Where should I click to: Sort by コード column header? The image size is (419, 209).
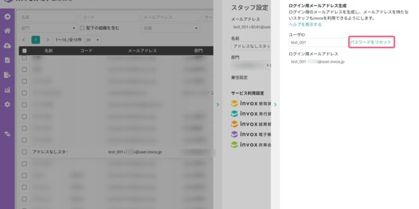tap(86, 51)
